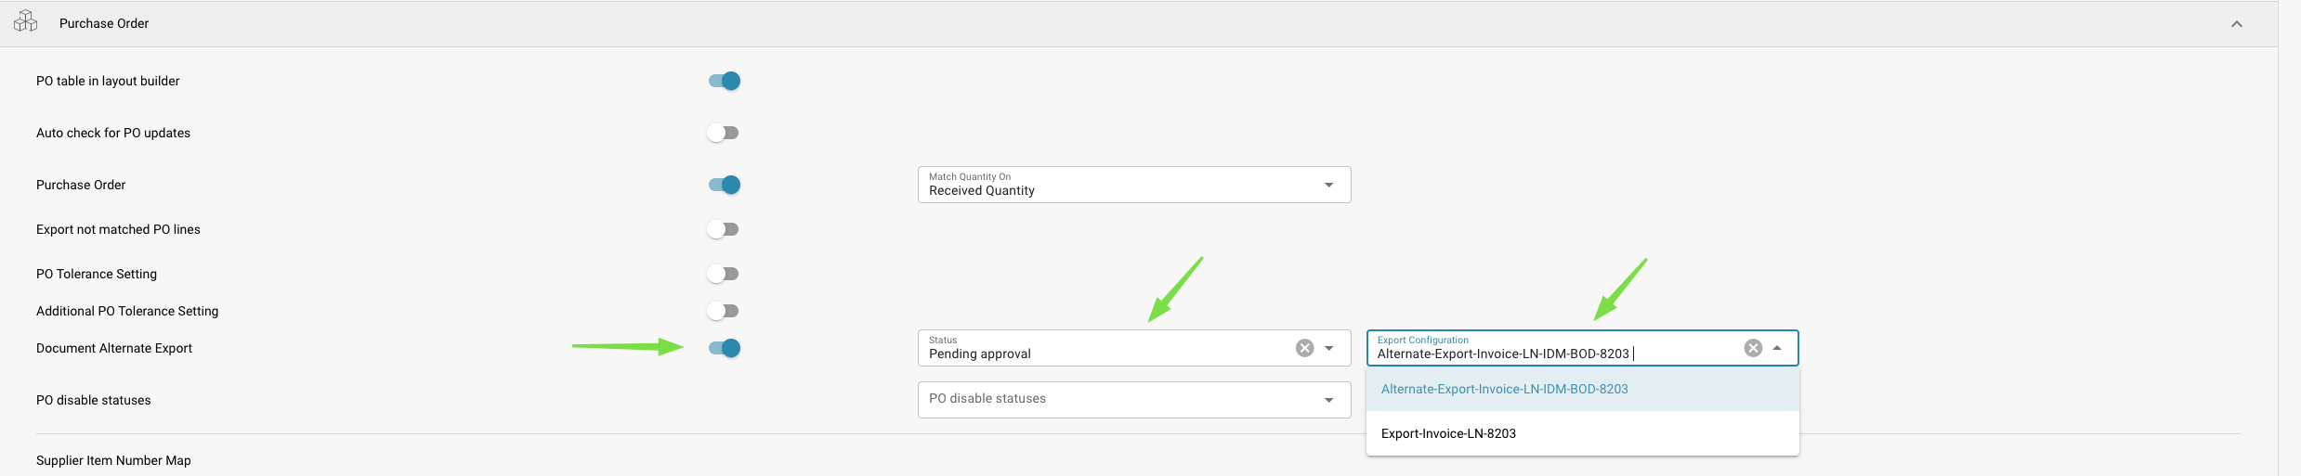Viewport: 2301px width, 476px height.
Task: Clear the Export Configuration field value
Action: click(x=1752, y=348)
